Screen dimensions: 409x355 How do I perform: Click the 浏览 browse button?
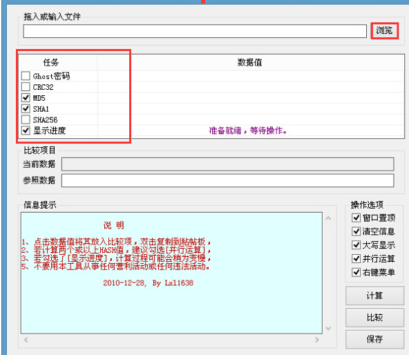pos(385,31)
